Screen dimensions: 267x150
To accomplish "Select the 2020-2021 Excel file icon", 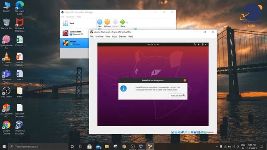I will [x=20, y=41].
